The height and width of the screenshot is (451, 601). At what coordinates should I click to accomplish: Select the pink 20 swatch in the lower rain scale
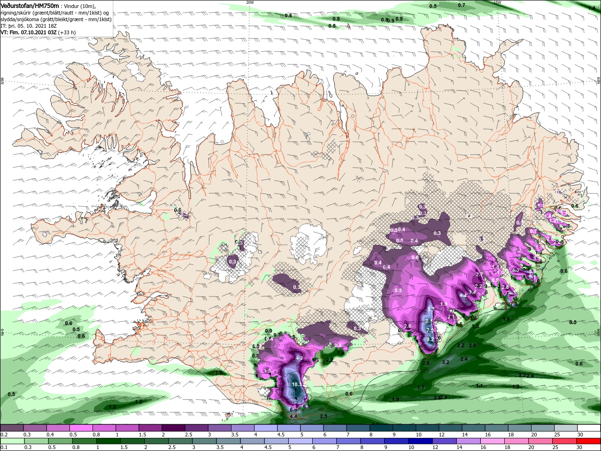[540, 441]
